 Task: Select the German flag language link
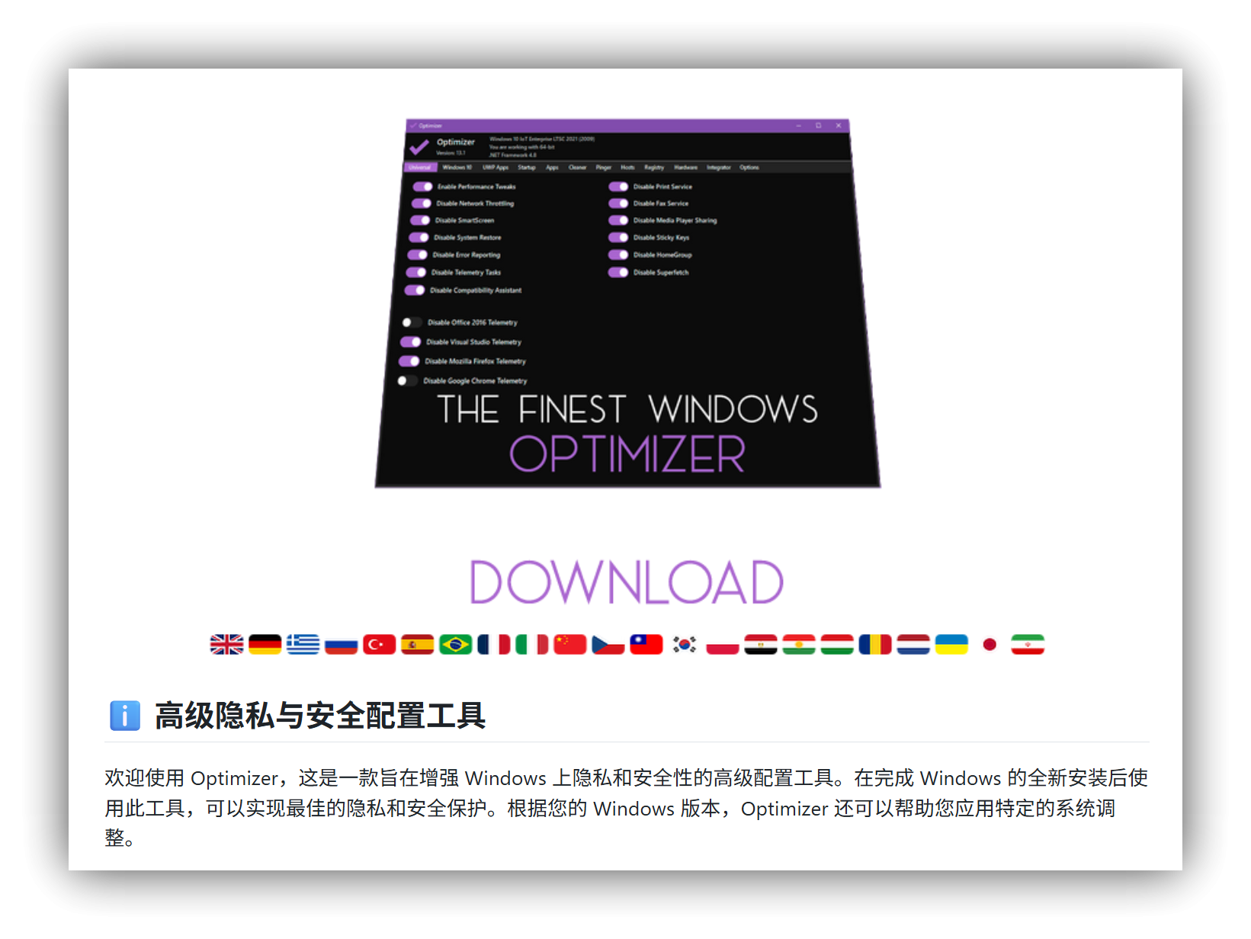tap(265, 645)
